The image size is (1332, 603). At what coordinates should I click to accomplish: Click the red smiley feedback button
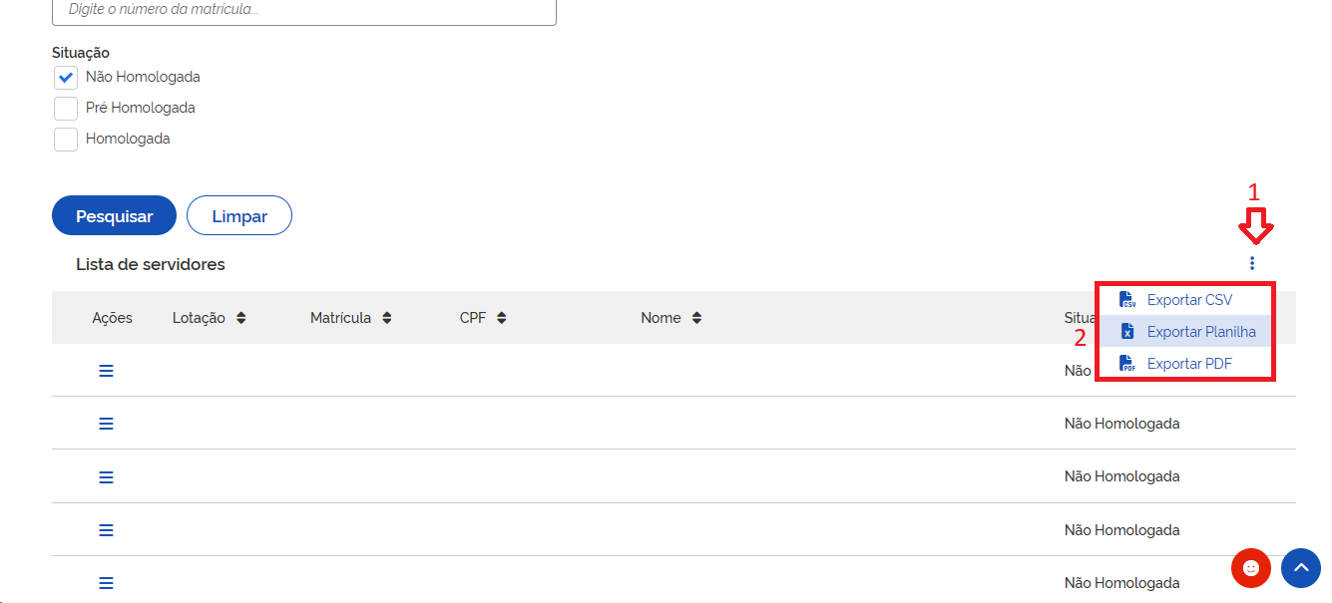1251,568
